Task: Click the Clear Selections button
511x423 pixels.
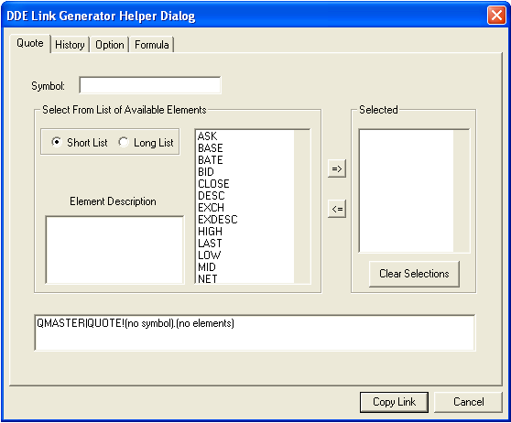Action: pos(414,274)
